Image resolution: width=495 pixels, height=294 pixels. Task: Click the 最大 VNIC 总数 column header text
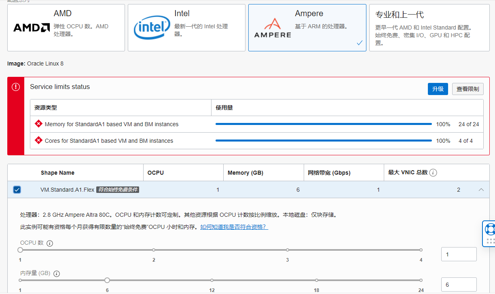[408, 173]
